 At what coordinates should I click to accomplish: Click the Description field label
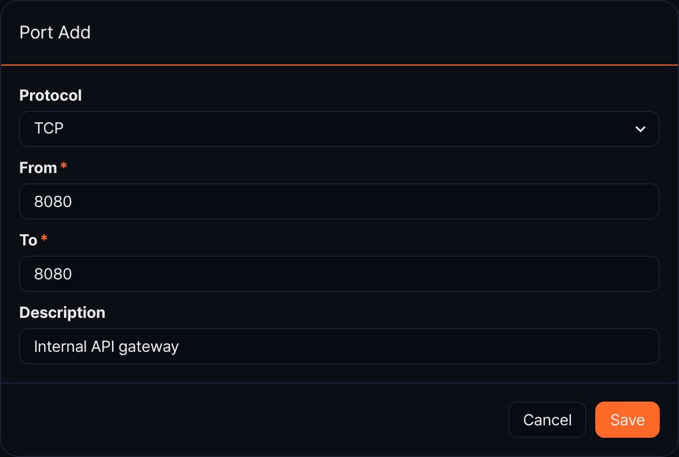tap(62, 313)
